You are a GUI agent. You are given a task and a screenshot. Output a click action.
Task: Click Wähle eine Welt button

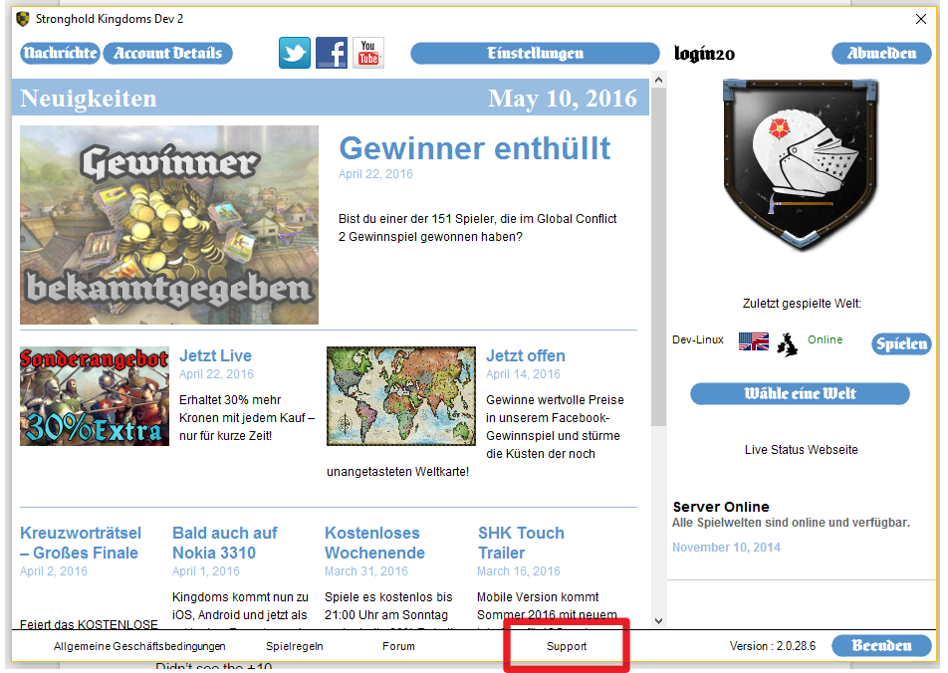tap(800, 393)
